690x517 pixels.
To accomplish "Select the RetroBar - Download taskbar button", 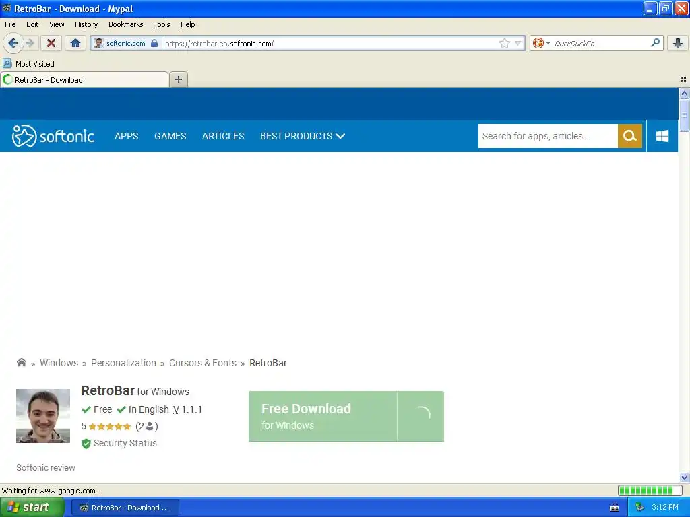I will (x=125, y=508).
